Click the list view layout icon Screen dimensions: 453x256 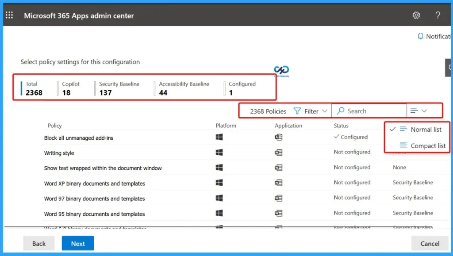click(414, 111)
